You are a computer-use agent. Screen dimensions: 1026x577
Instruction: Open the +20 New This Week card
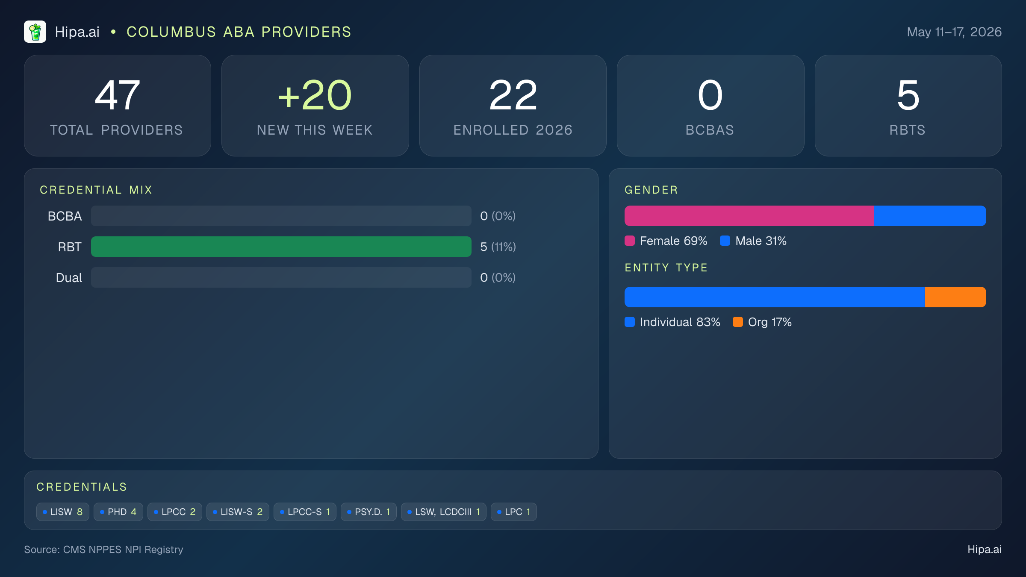(315, 106)
